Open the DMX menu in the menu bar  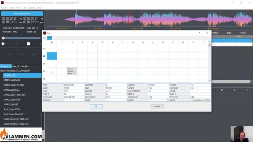11,7
